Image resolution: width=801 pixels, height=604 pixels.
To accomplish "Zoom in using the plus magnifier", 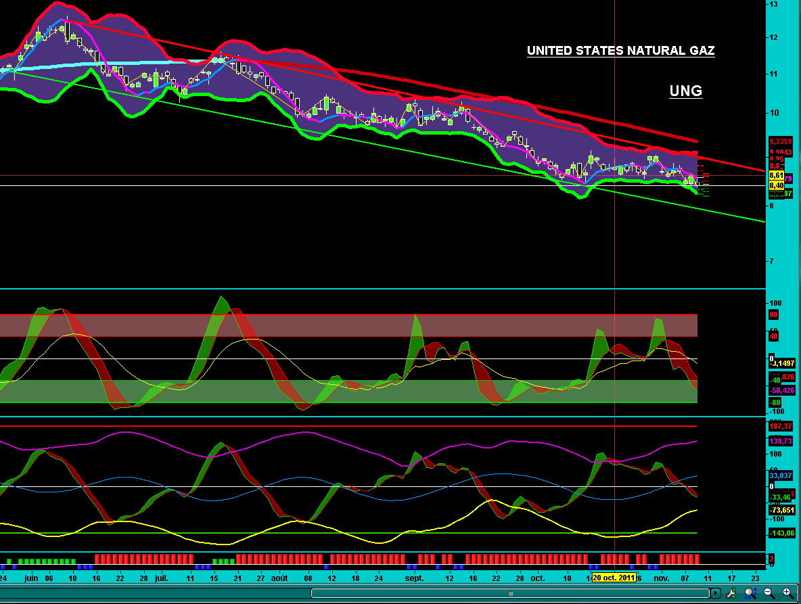I will (x=788, y=593).
